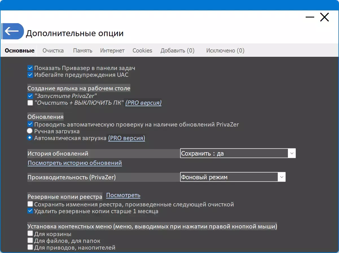Uncheck показ Привазер в панели задач
The height and width of the screenshot is (253, 339).
[x=30, y=68]
